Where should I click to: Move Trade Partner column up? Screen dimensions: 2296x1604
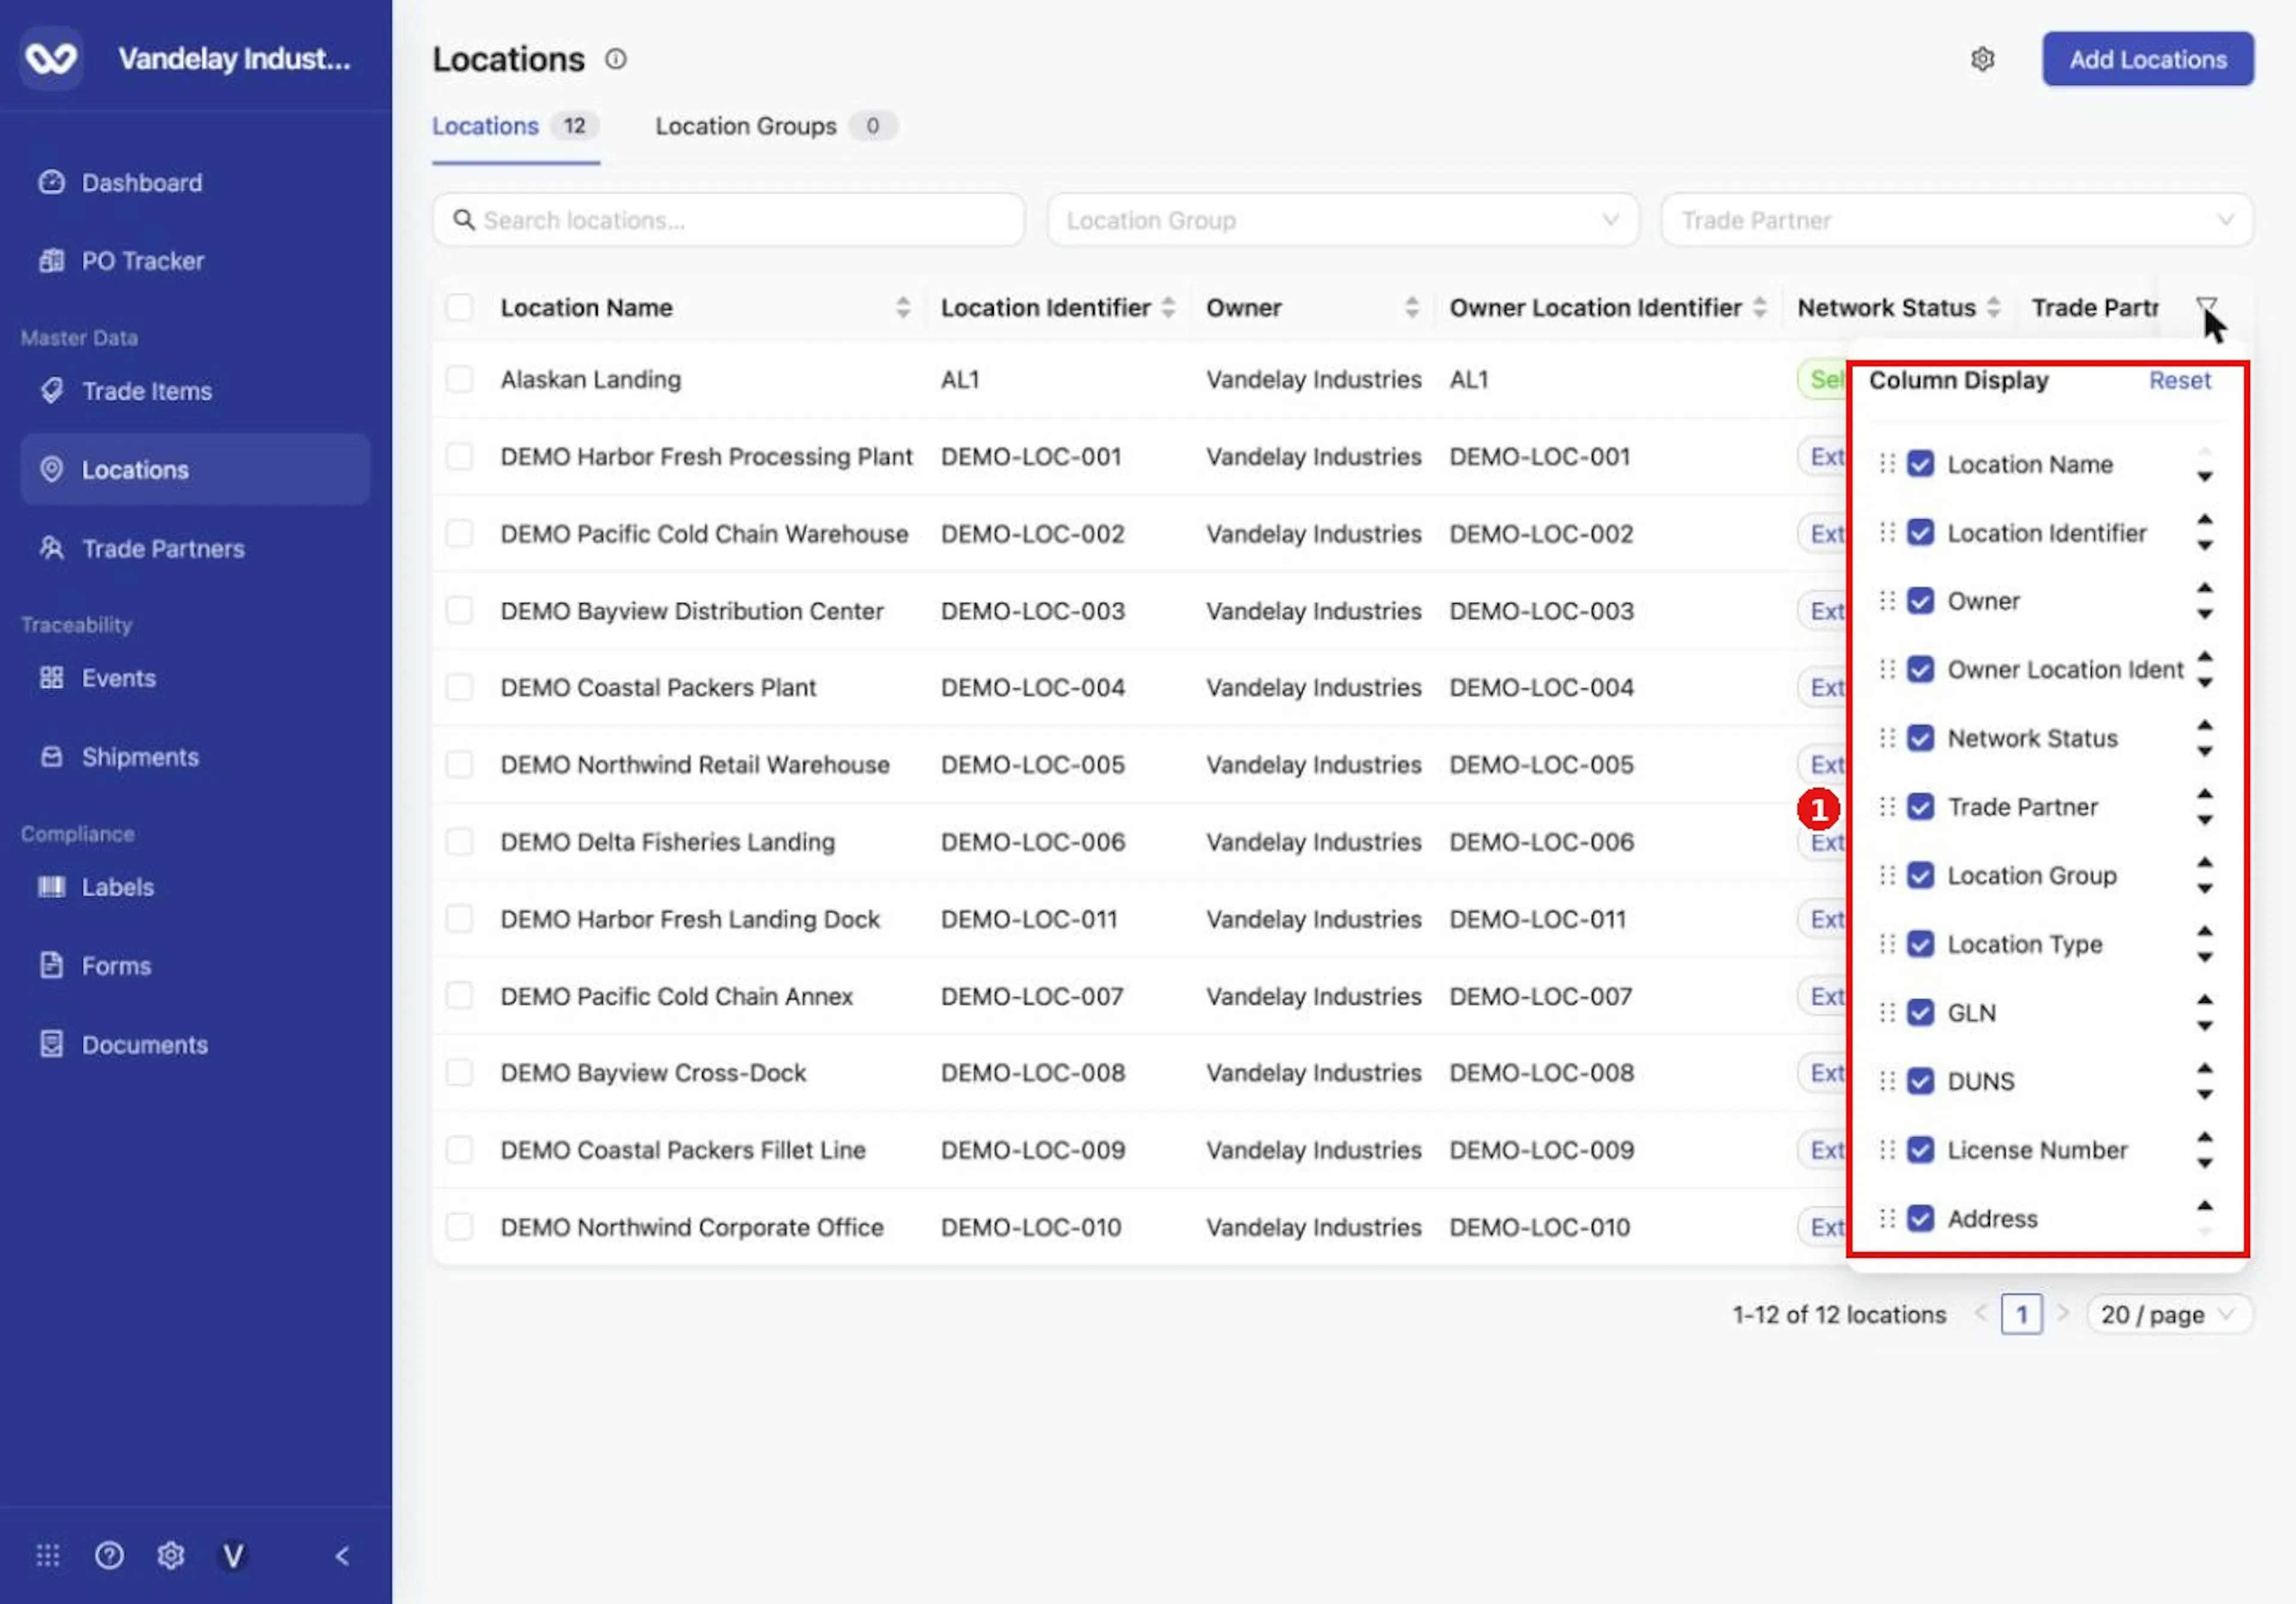point(2204,795)
